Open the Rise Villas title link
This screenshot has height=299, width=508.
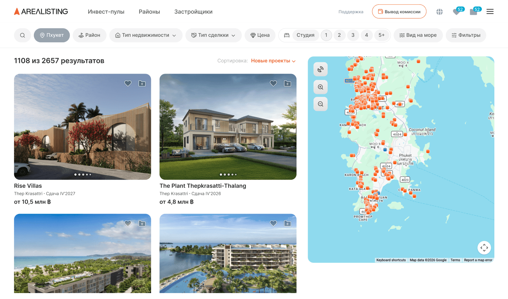point(28,186)
